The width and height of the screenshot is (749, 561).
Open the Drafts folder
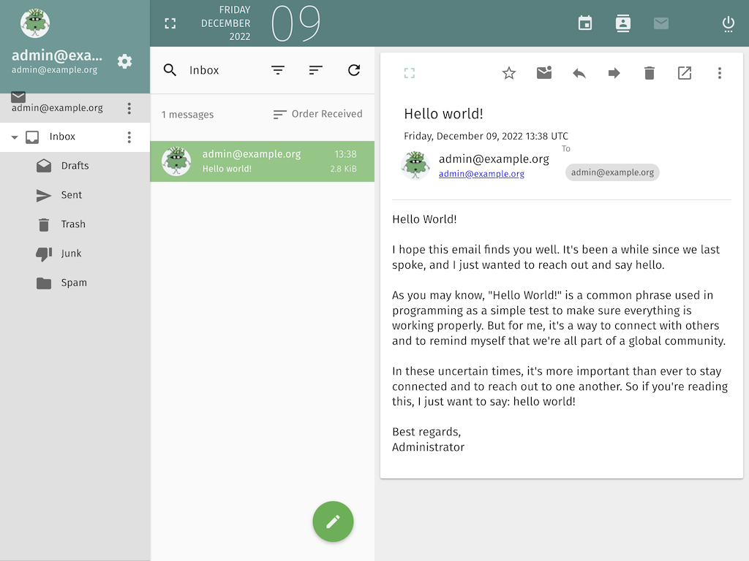pos(75,166)
